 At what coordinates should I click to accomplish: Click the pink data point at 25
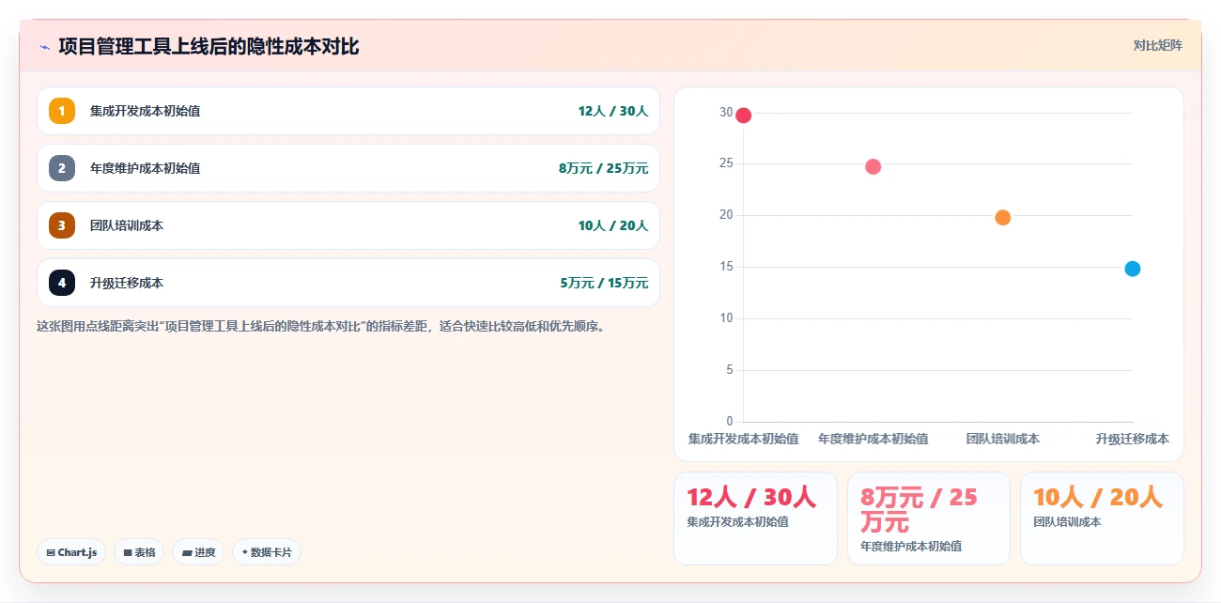click(x=873, y=166)
